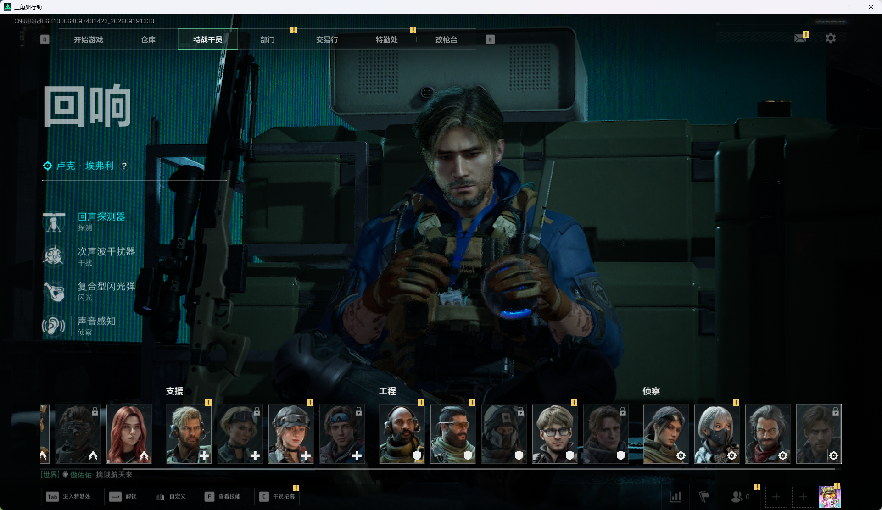
Task: Select the locked blonde support operator wearing goggles
Action: 240,434
